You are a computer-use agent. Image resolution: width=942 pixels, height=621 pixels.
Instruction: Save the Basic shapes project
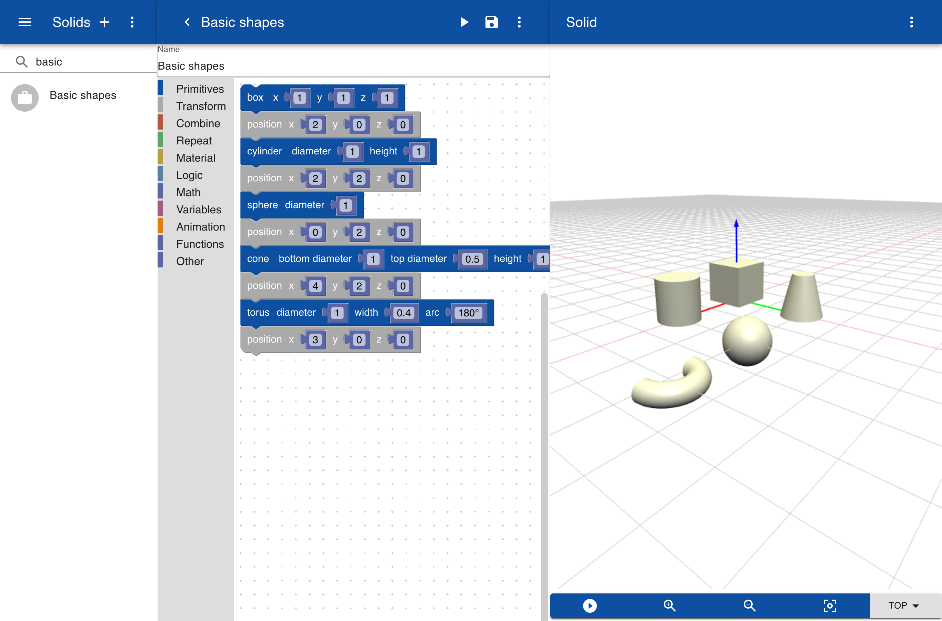pyautogui.click(x=491, y=22)
